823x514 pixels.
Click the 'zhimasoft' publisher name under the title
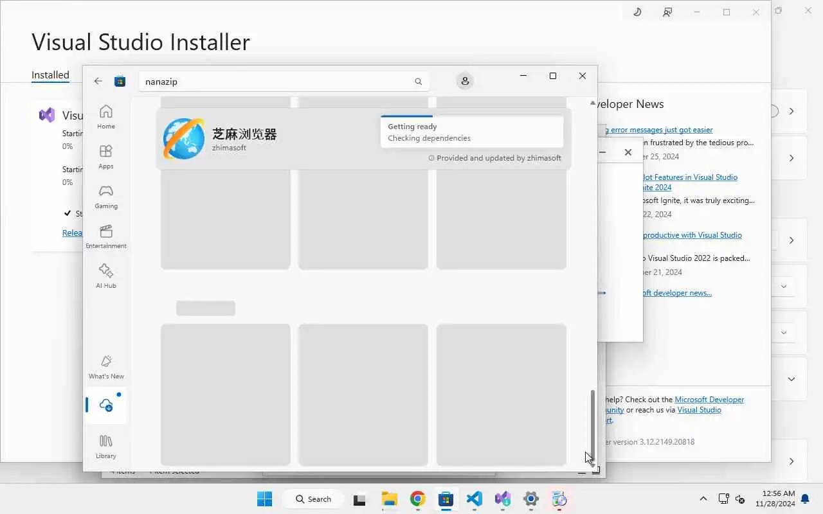(229, 148)
